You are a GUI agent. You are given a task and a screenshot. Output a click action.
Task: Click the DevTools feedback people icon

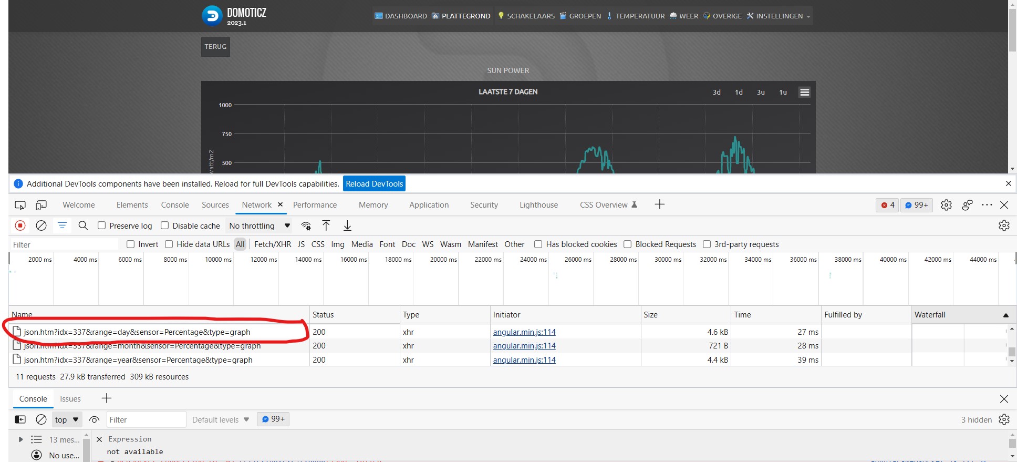tap(967, 205)
